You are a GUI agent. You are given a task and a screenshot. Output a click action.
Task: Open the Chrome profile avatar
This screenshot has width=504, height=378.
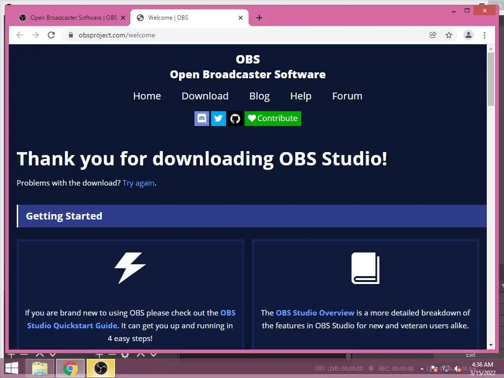[469, 35]
